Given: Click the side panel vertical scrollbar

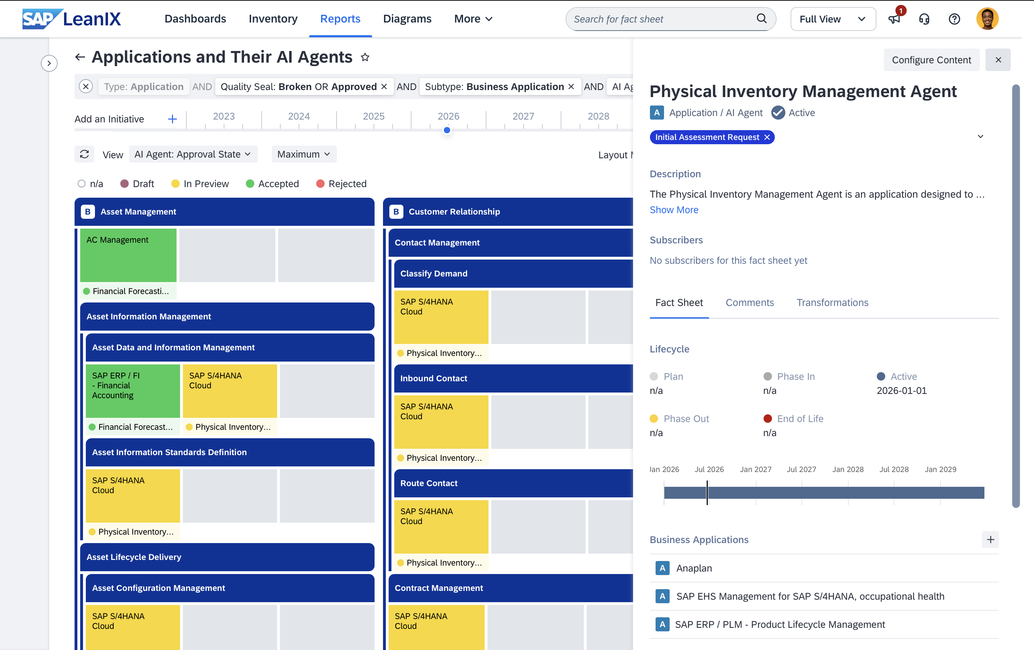Looking at the screenshot, I should click(1016, 296).
